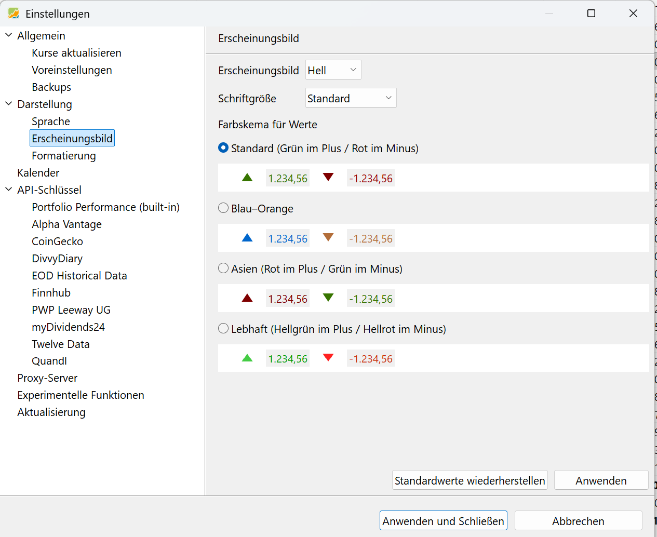Collapse the API-Schlüssel tree section
This screenshot has height=537, width=657.
pos(9,190)
